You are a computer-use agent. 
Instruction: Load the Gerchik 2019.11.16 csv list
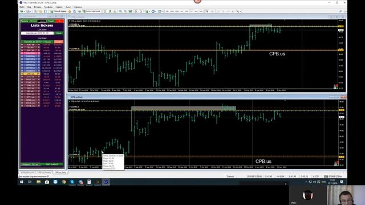click(x=37, y=42)
